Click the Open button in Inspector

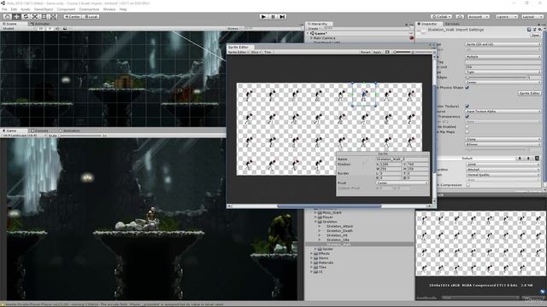pos(535,35)
